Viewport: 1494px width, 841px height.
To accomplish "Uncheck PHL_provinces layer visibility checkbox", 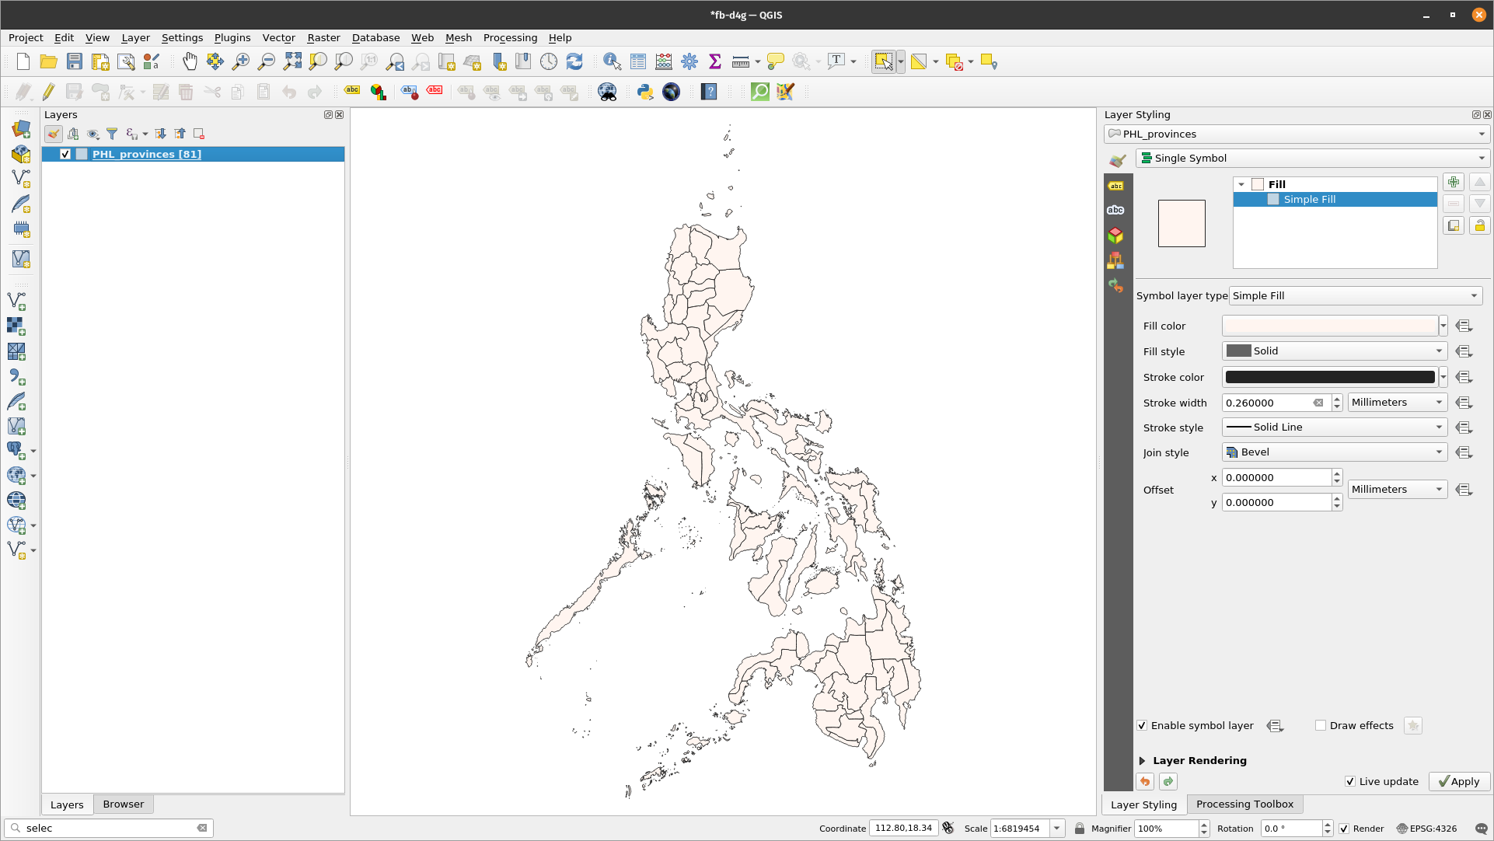I will click(65, 154).
